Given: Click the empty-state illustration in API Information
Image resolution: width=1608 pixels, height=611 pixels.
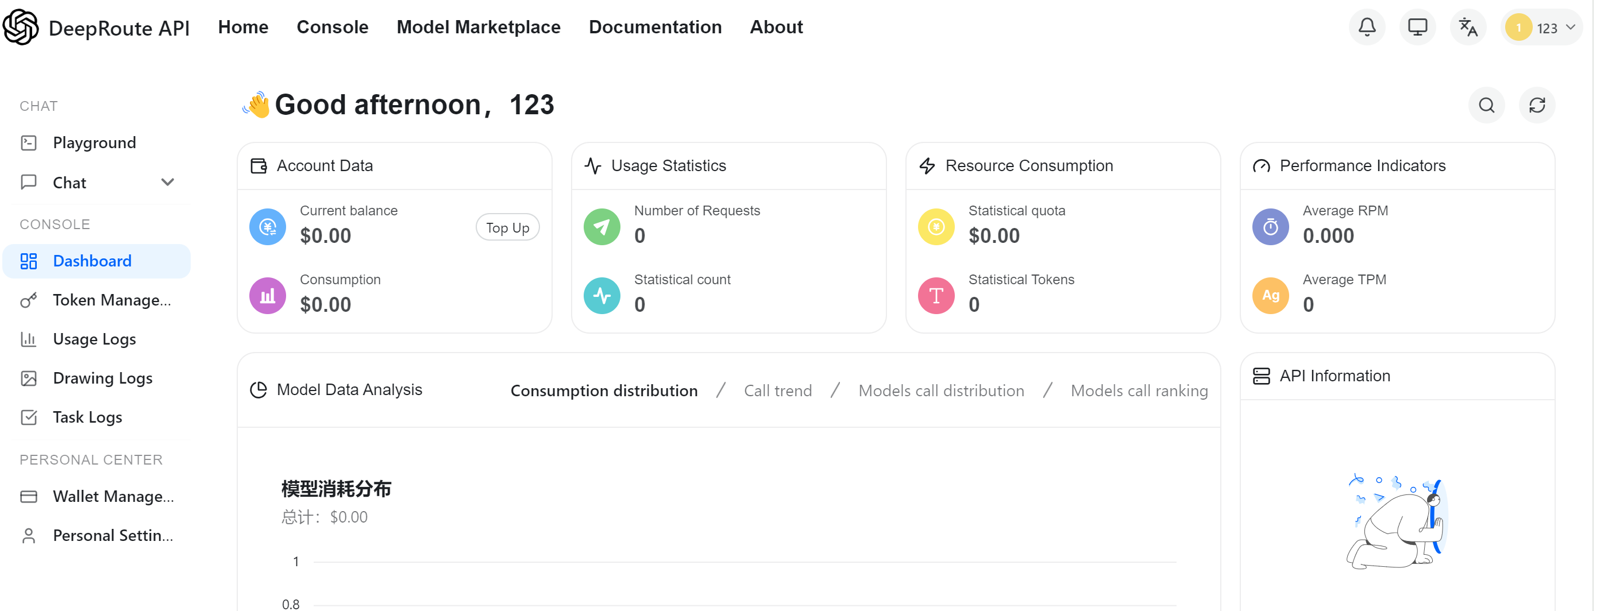Looking at the screenshot, I should 1397,521.
